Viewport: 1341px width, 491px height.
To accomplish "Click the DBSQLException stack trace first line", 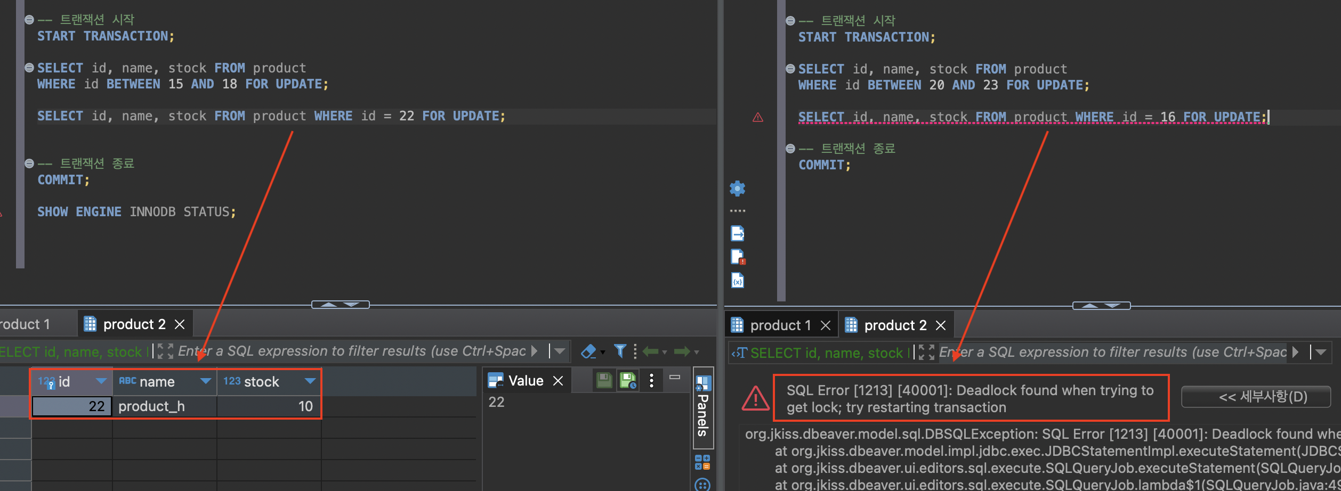I will (1043, 434).
